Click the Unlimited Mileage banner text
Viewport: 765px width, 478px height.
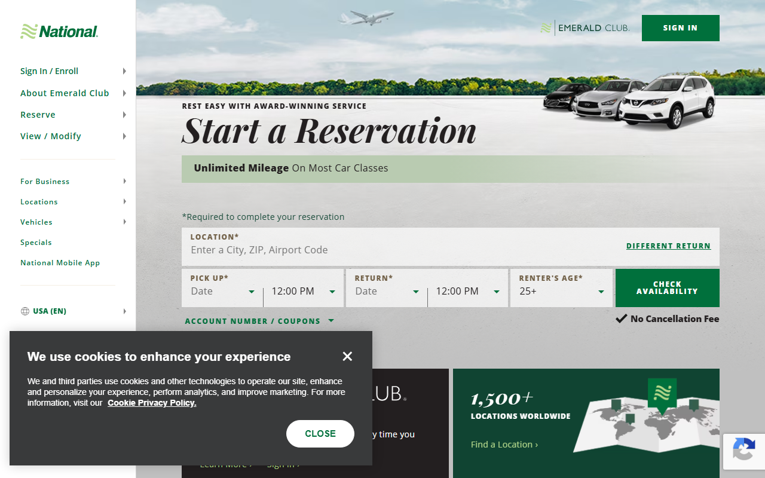pyautogui.click(x=291, y=168)
